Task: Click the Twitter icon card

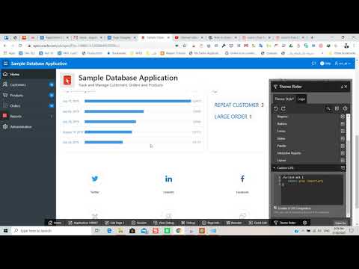Action: [x=95, y=179]
